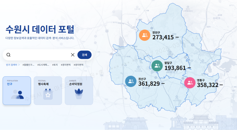Screen dimensions: 237x130
Task: Open the 수원시 데이터 포털 title
Action: click(x=40, y=29)
